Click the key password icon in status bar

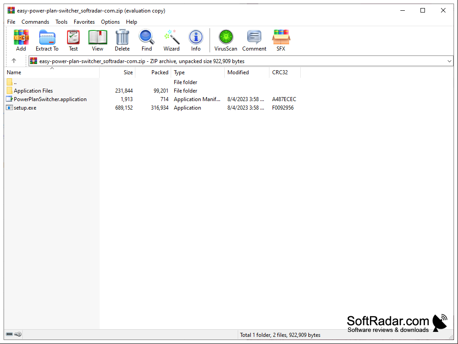pos(18,334)
